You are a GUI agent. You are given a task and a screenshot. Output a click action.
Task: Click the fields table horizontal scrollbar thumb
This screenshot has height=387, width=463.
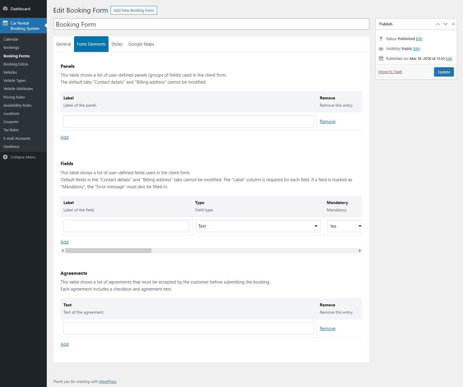click(x=108, y=251)
